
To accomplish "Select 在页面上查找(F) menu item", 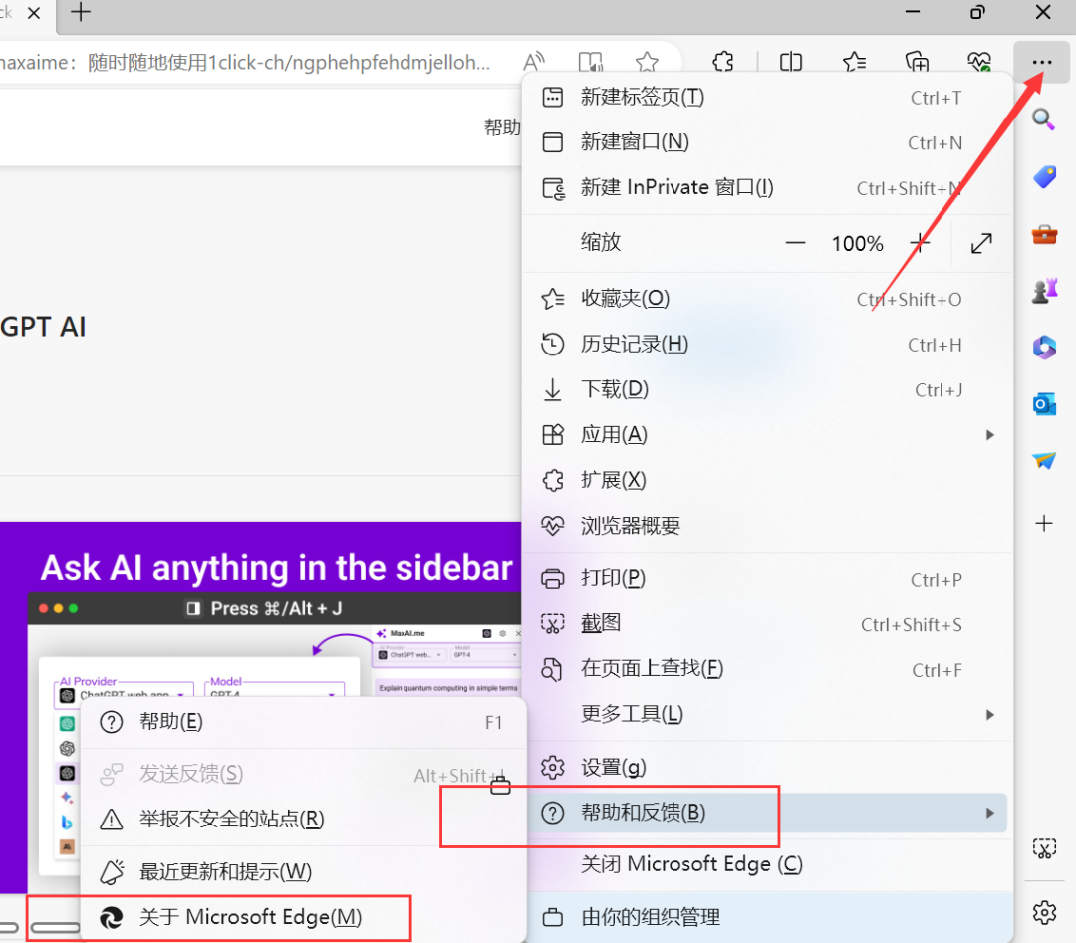I will [767, 669].
